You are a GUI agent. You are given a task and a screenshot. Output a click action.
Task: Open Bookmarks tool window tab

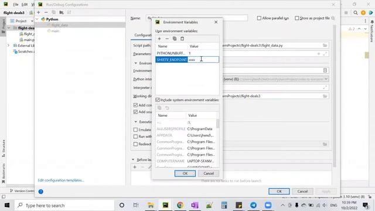[x=4, y=173]
